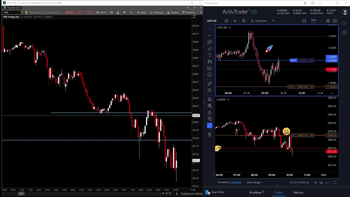
Task: Open the Studies menu in thinkorswim
Action: click(172, 12)
